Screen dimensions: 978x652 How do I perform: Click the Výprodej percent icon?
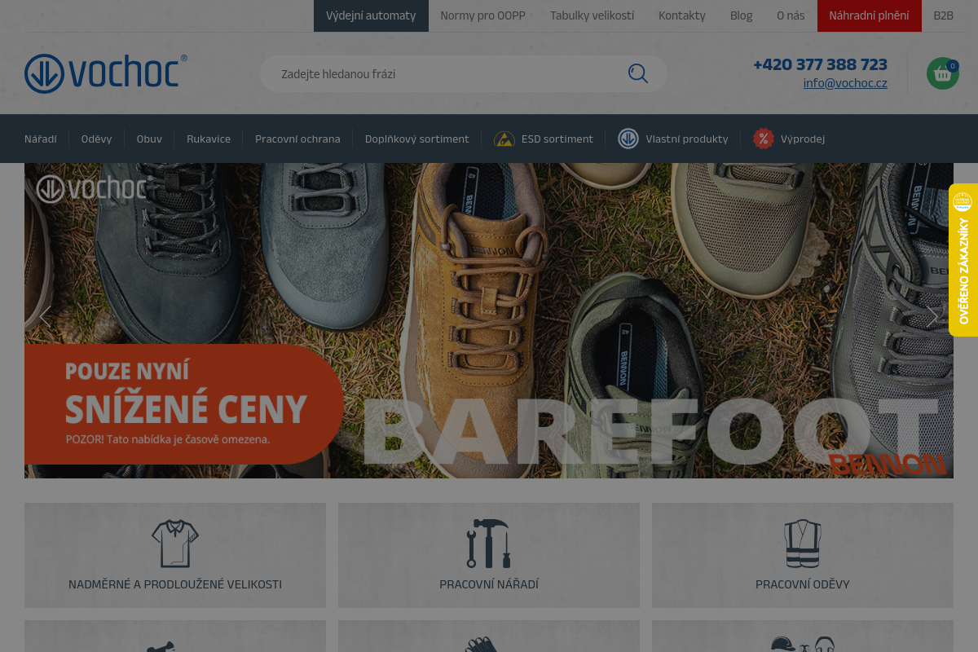coord(763,139)
